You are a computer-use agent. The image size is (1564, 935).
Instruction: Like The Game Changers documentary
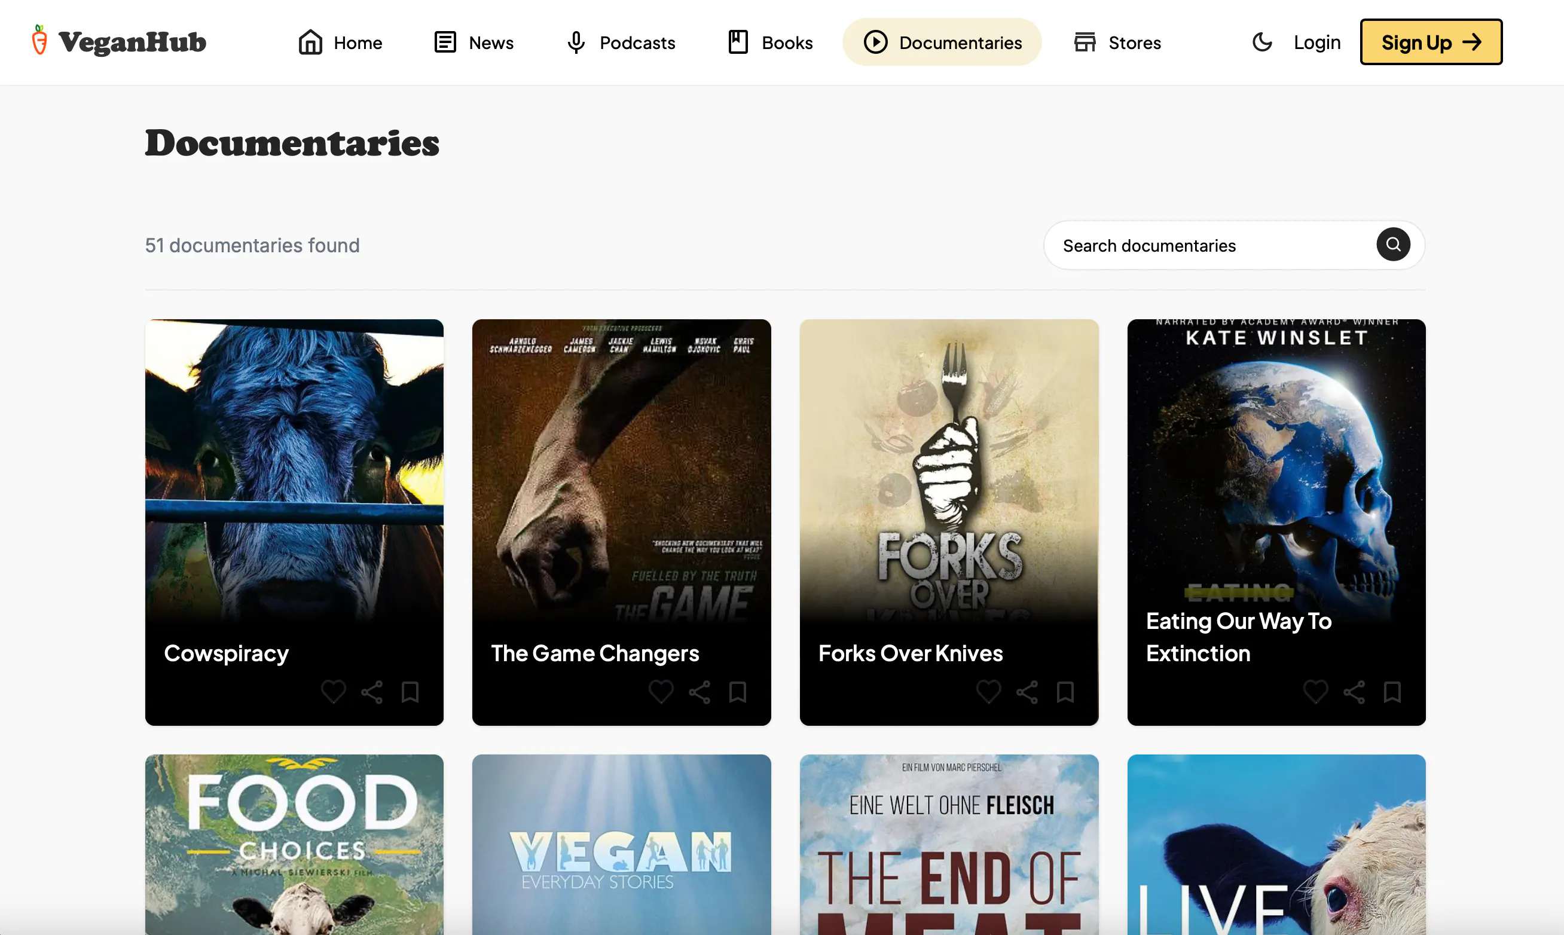click(x=661, y=692)
